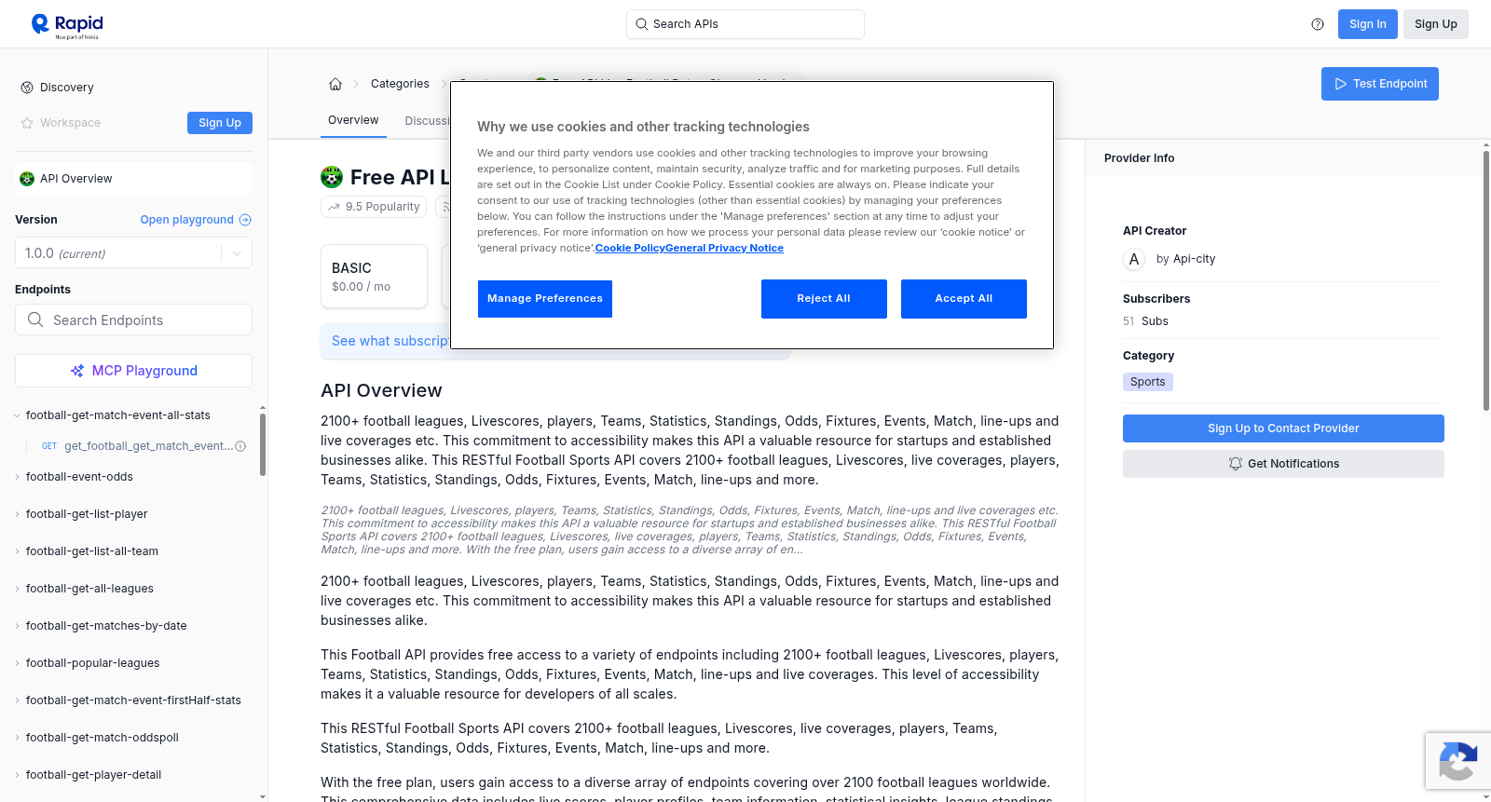The width and height of the screenshot is (1491, 802).
Task: Click the avatar letter A of Api-city
Action: pyautogui.click(x=1134, y=259)
